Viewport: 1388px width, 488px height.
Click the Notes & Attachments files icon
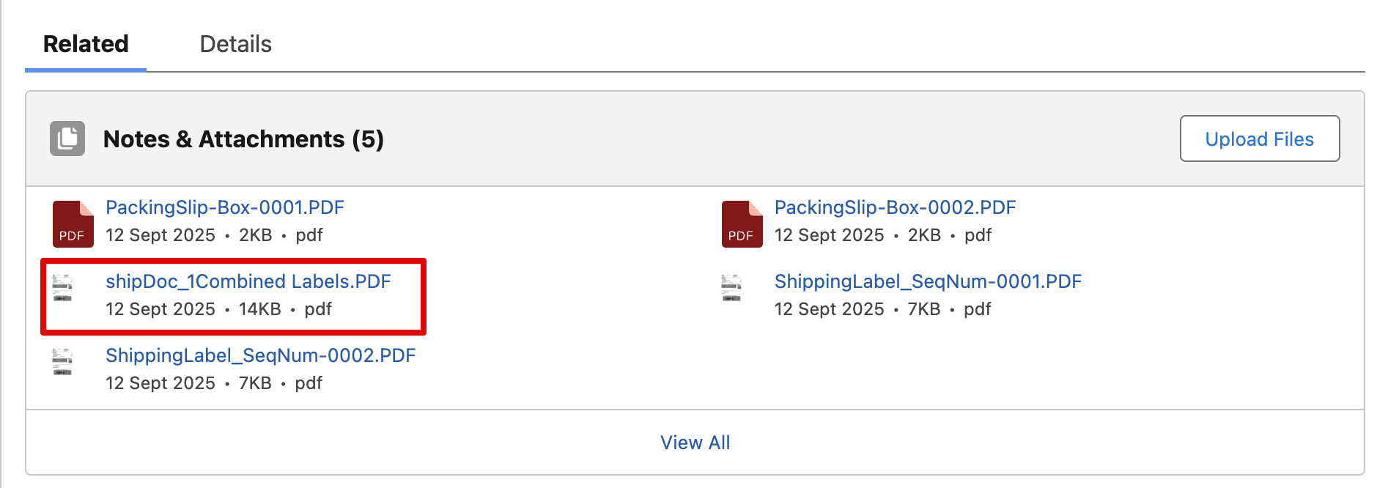67,138
